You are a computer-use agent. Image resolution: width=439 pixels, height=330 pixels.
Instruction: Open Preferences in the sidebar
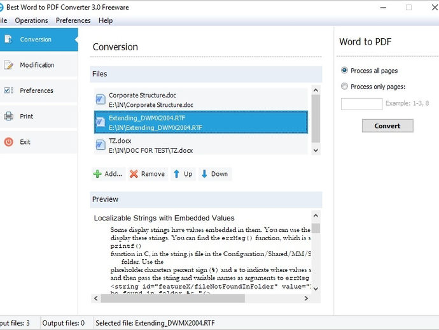pos(39,90)
